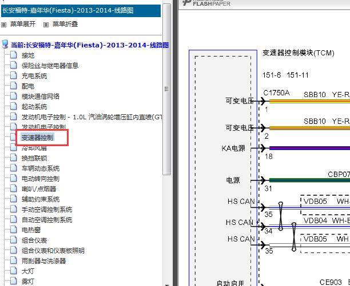Open the root node 当前:长安福特-嘉年华 线路图
This screenshot has width=350, height=286.
(x=90, y=45)
